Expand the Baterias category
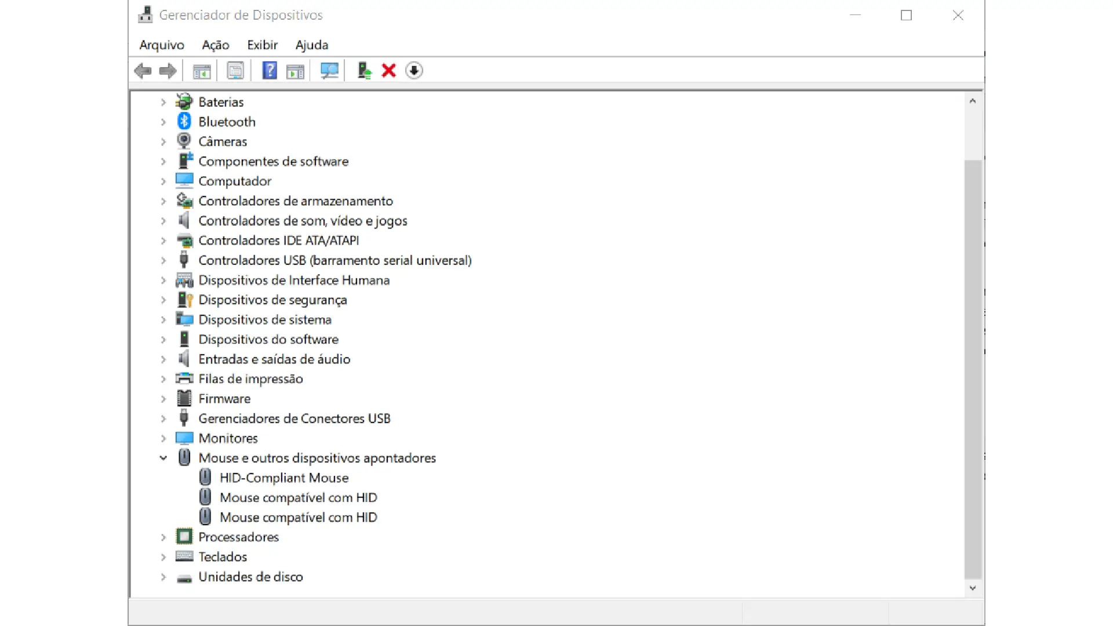Screen dimensions: 1113x626 pyautogui.click(x=163, y=102)
